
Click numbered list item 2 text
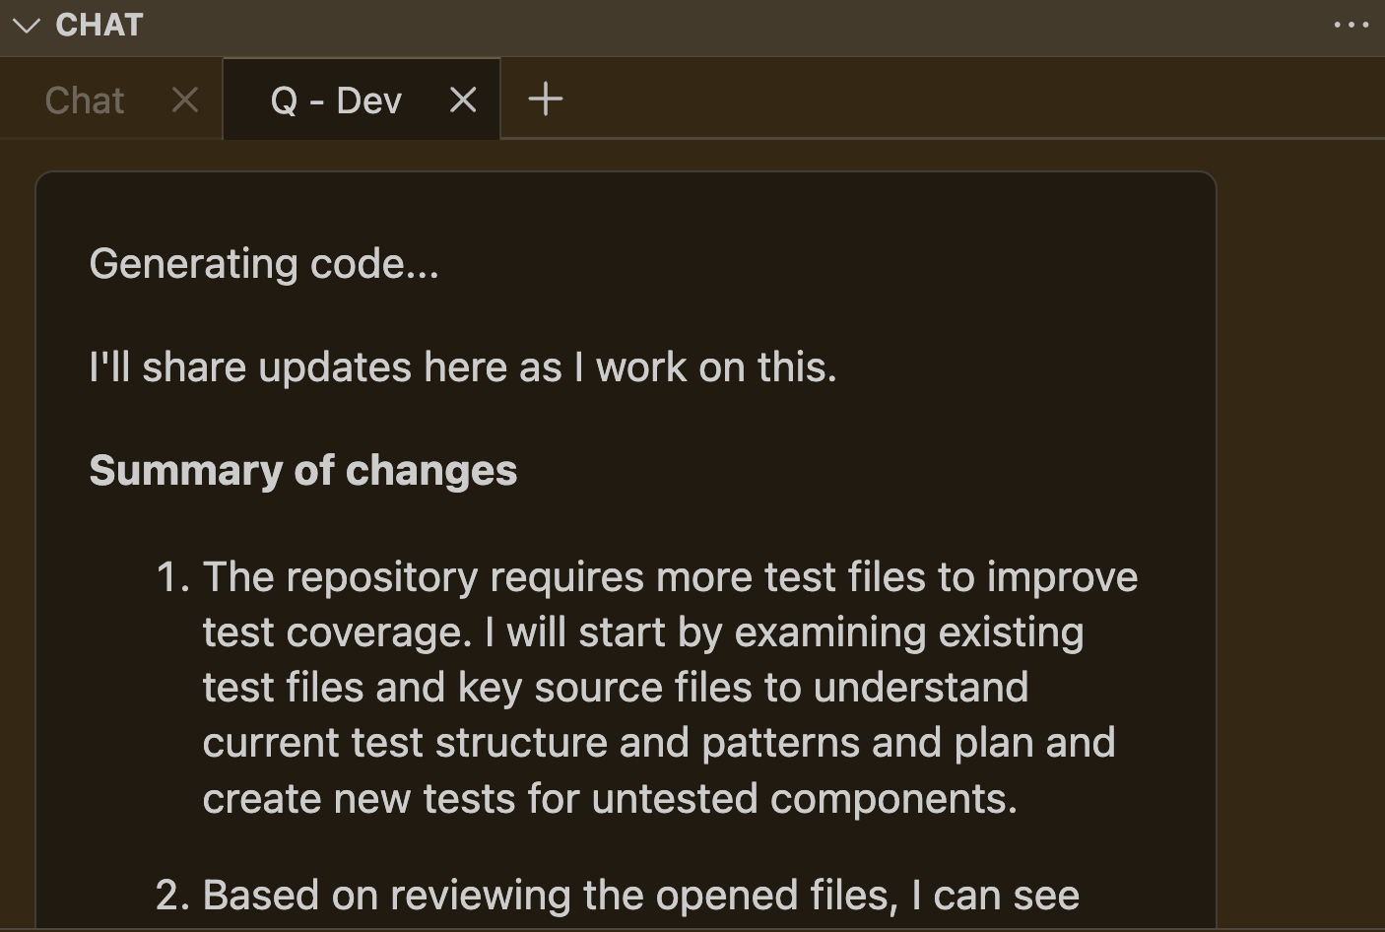[x=640, y=895]
